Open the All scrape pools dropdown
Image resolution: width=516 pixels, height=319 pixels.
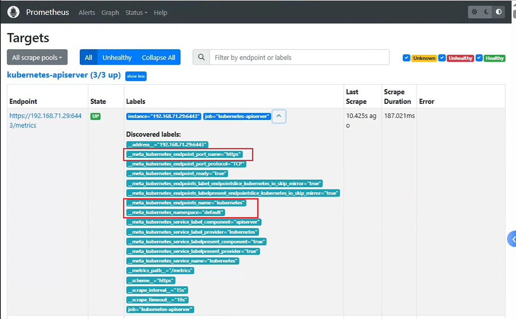[37, 57]
